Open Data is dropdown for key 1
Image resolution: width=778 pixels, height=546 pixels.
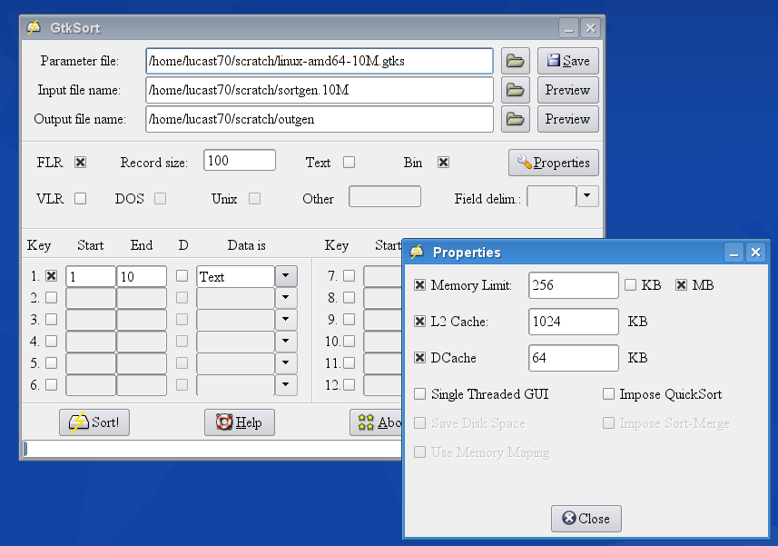click(x=286, y=276)
